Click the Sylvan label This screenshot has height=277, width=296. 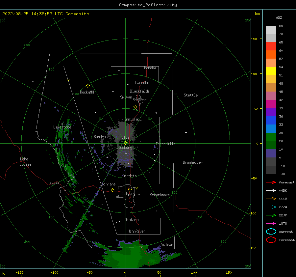point(126,97)
